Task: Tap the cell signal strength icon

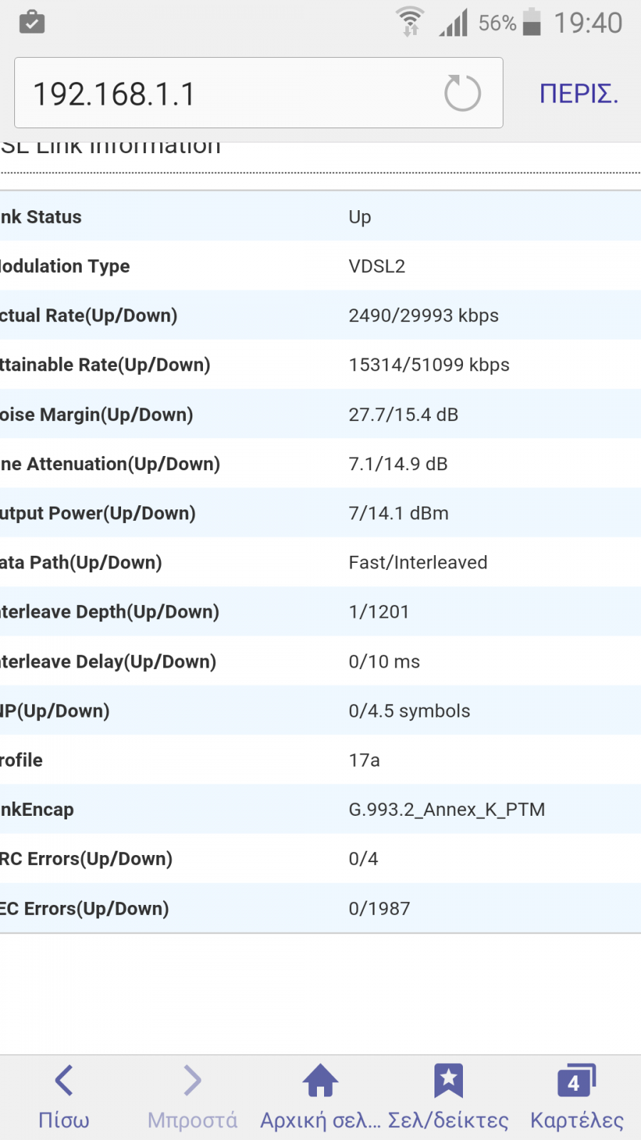Action: (454, 22)
